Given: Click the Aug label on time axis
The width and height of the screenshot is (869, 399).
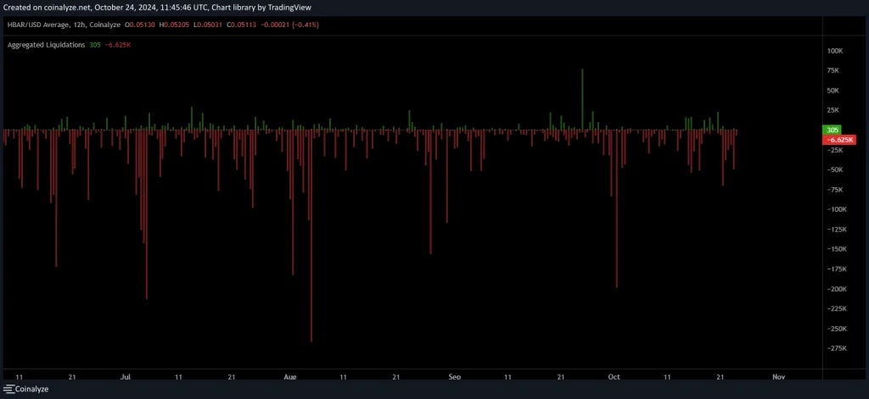Looking at the screenshot, I should point(290,377).
